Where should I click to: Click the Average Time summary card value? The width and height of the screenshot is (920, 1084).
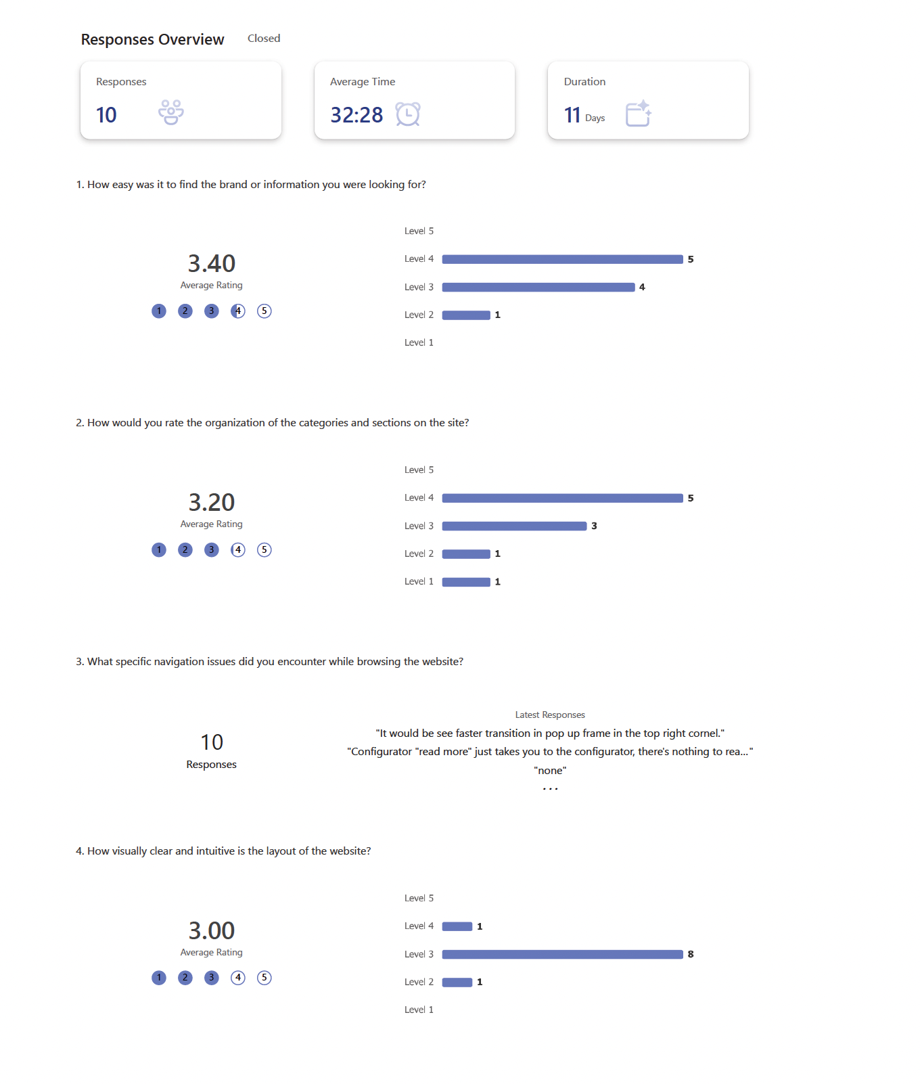click(356, 115)
